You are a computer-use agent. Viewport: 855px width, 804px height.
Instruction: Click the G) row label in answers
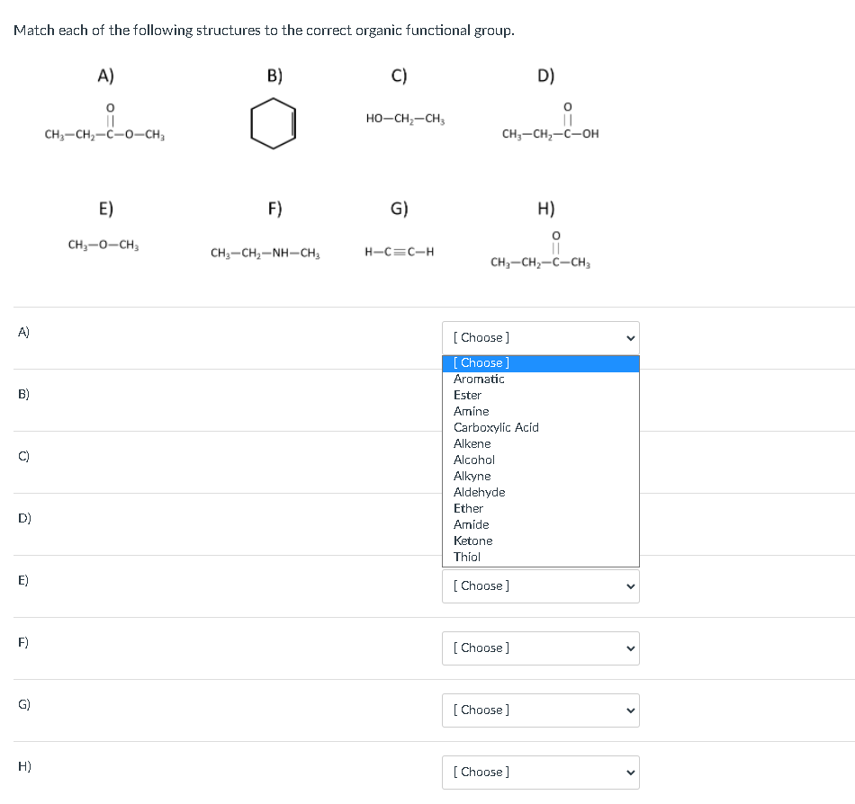[x=24, y=704]
